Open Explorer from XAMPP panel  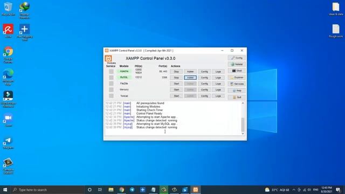click(x=237, y=78)
